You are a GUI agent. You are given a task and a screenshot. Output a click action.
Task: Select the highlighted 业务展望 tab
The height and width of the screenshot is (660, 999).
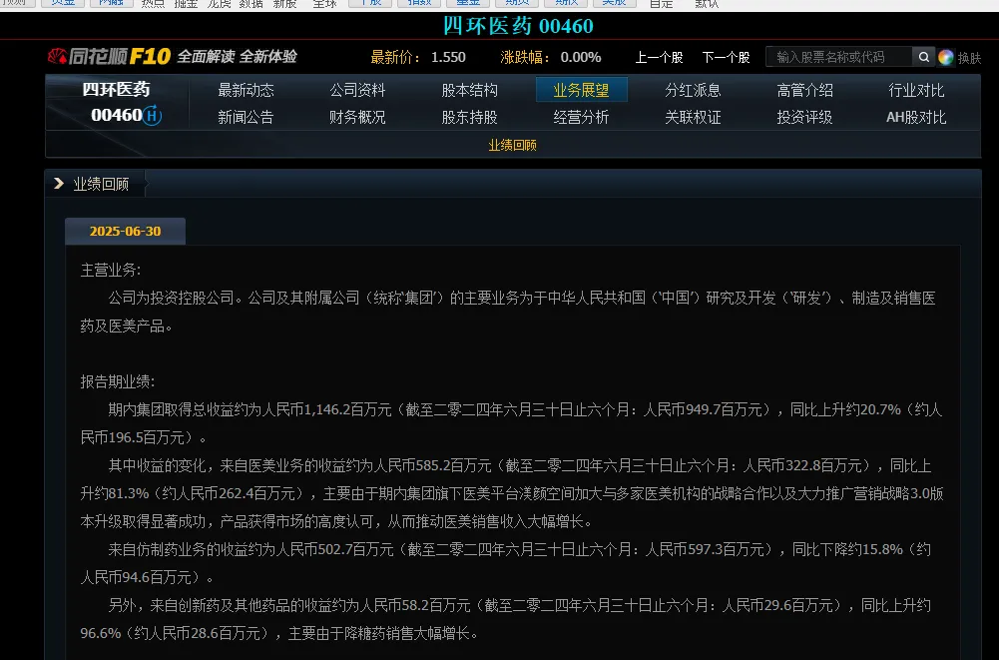tap(581, 90)
